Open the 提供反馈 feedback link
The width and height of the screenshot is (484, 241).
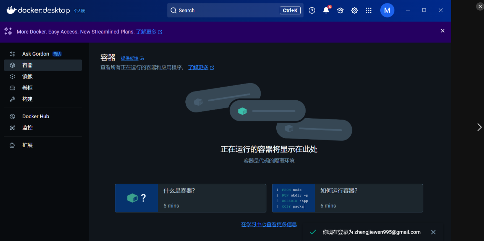(x=132, y=58)
